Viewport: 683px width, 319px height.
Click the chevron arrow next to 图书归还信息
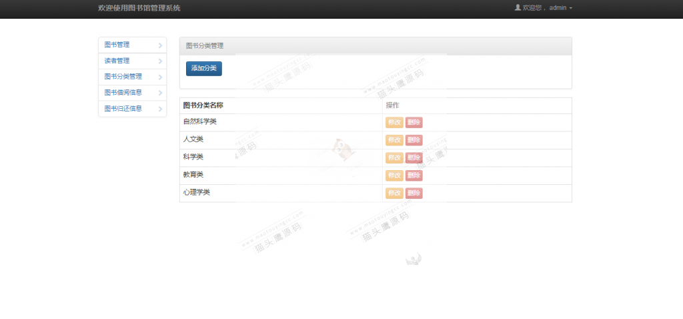pos(160,109)
